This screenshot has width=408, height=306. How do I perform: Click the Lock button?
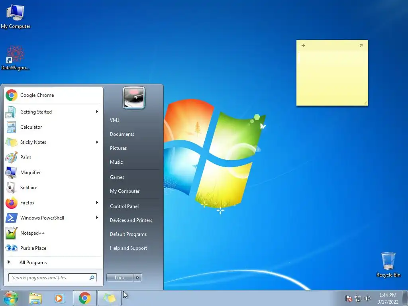click(x=120, y=278)
